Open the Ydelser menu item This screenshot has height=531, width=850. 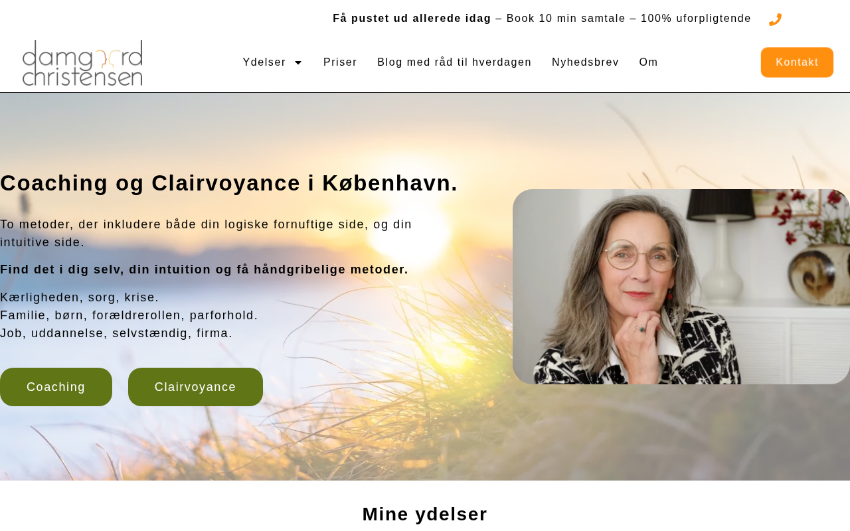pos(264,62)
